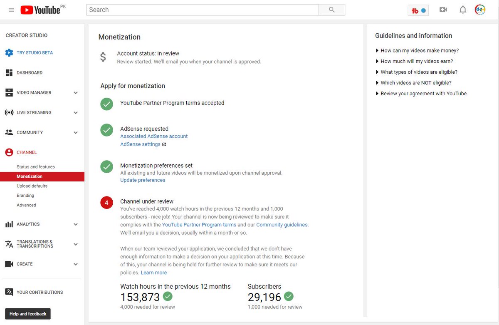Open the hamburger guide menu
Image resolution: width=499 pixels, height=325 pixels.
(11, 10)
